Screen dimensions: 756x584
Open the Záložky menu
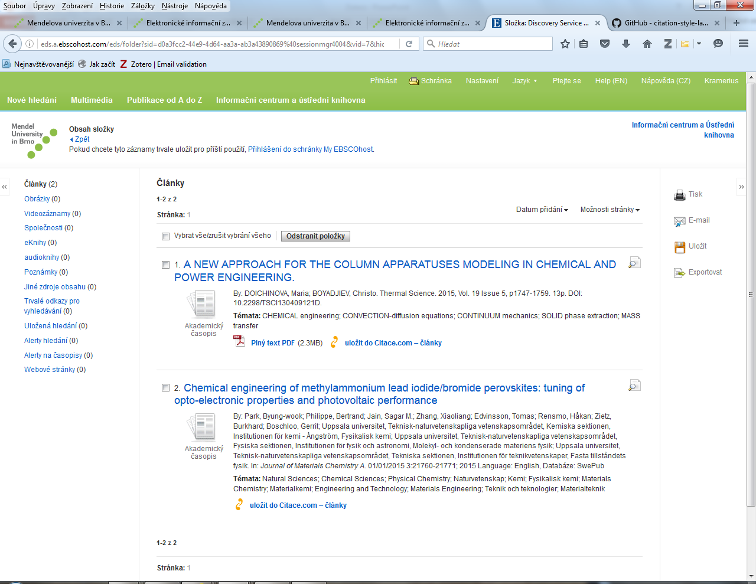point(142,6)
